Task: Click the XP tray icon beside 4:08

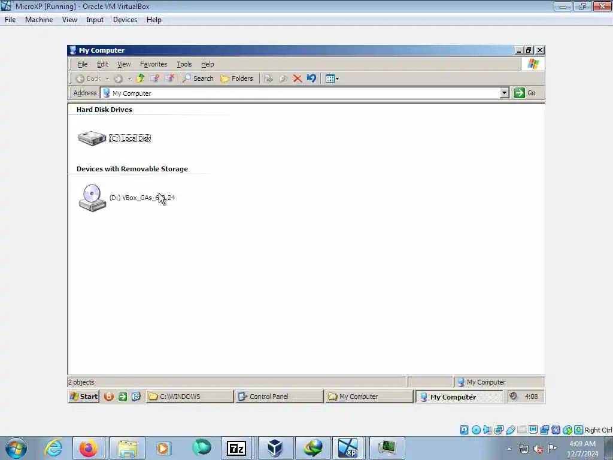Action: pos(513,397)
